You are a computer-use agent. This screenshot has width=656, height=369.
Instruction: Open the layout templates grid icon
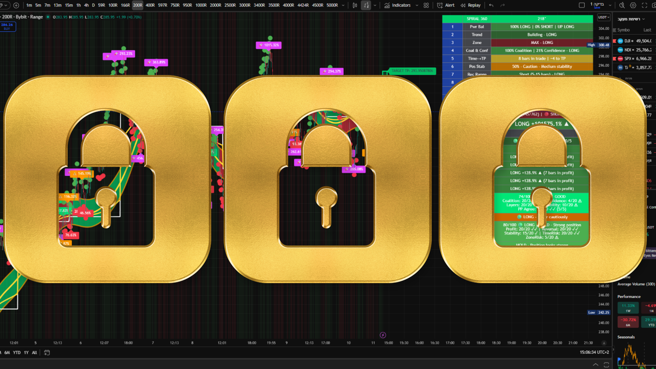click(x=426, y=5)
